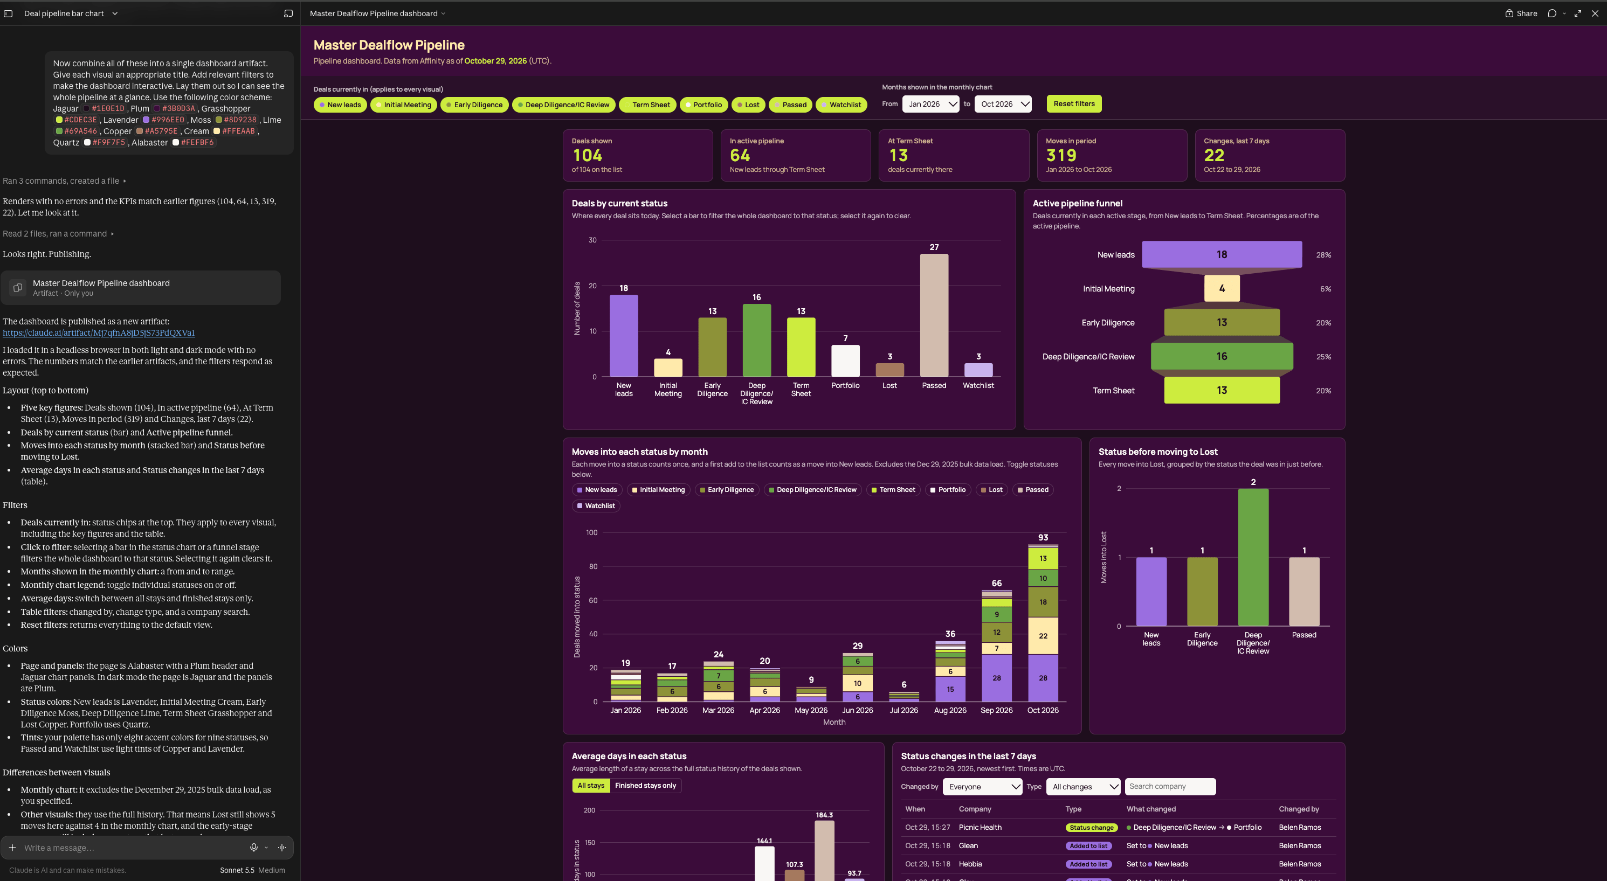Toggle Lost in monthly chart legend
The image size is (1607, 881).
991,490
